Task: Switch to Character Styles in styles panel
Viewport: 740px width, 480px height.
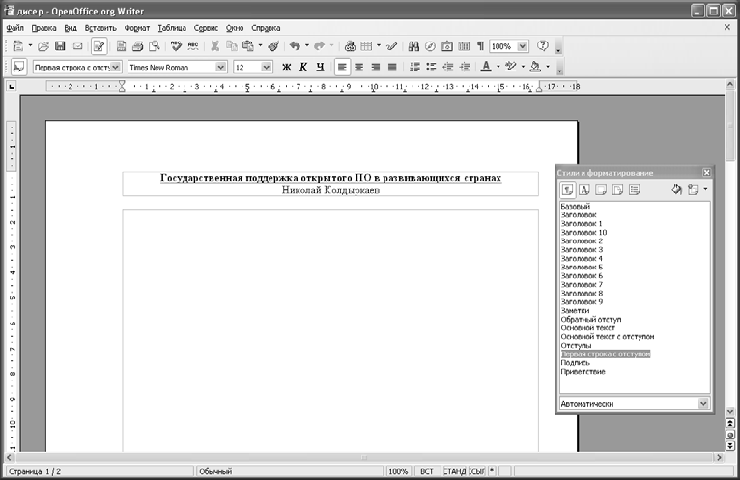Action: click(x=584, y=189)
